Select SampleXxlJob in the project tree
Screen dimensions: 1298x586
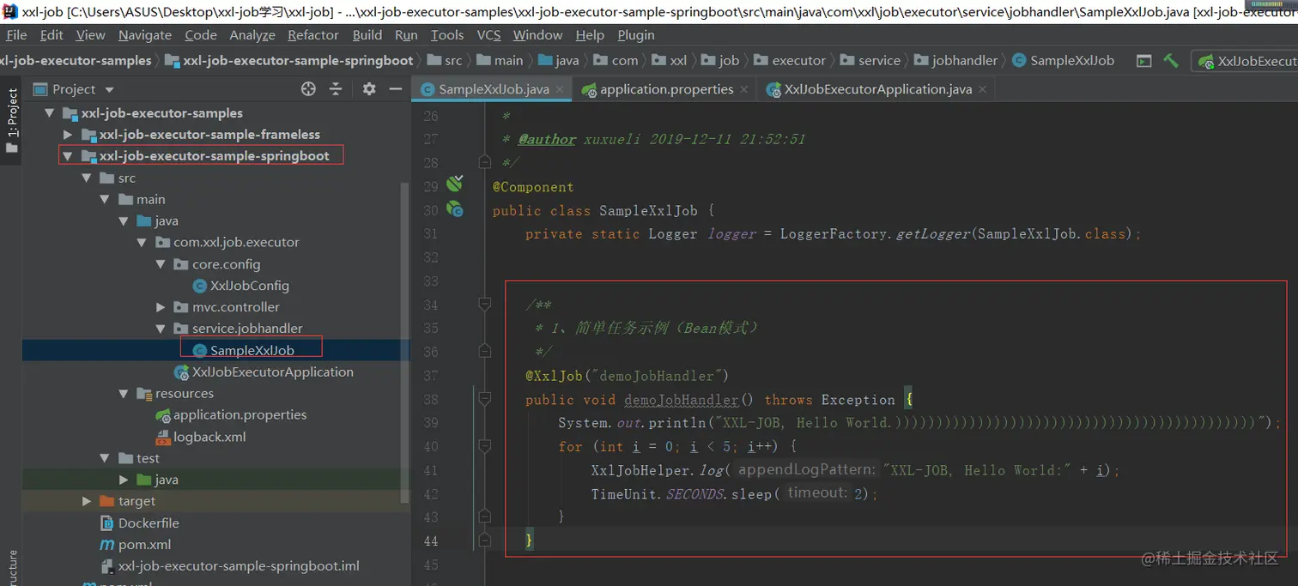(x=252, y=350)
